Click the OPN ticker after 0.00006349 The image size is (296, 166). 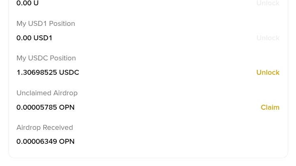pyautogui.click(x=67, y=141)
